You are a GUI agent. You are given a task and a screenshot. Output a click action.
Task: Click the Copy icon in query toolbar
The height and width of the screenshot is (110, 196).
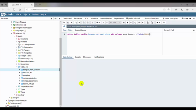point(84,23)
